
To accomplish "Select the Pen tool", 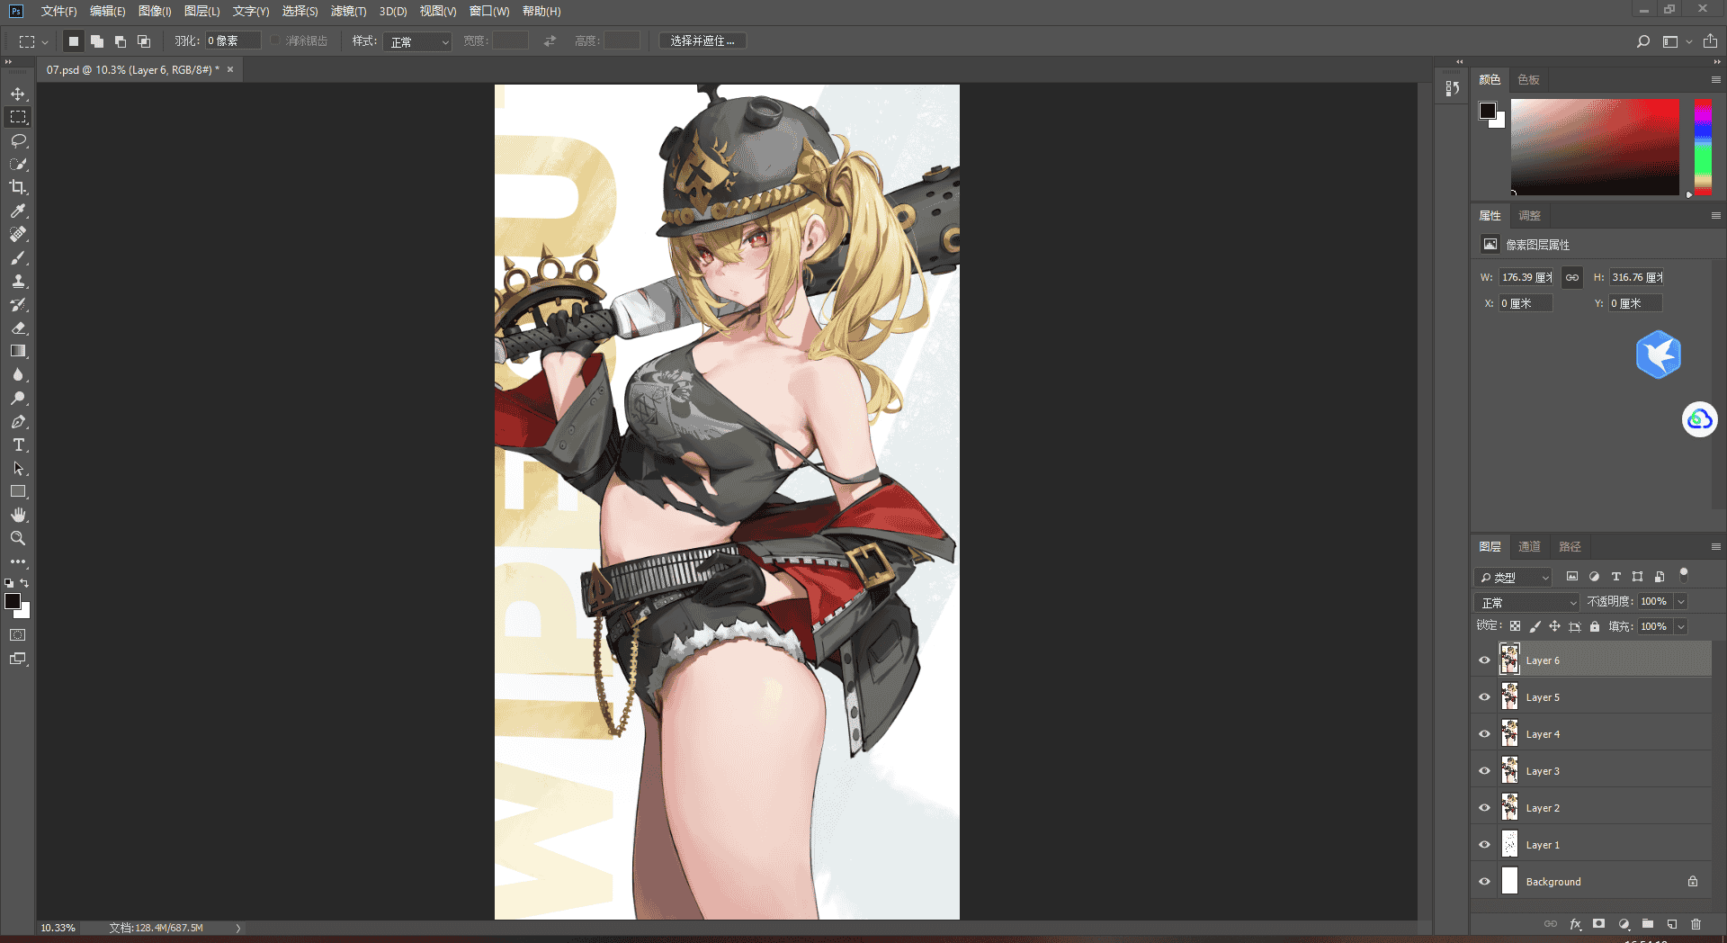I will [18, 421].
